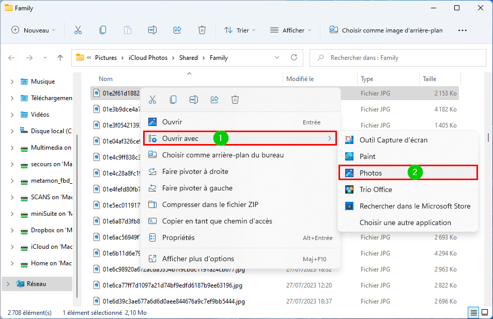493x319 pixels.
Task: Click the navigation pane vertical scrollbar
Action: point(77,216)
